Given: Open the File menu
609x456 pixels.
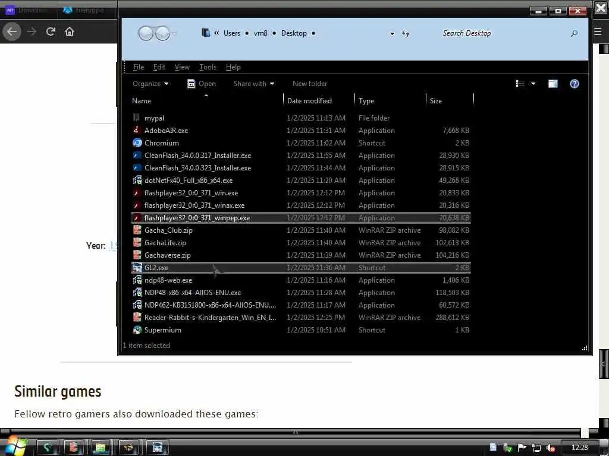Looking at the screenshot, I should [x=138, y=67].
